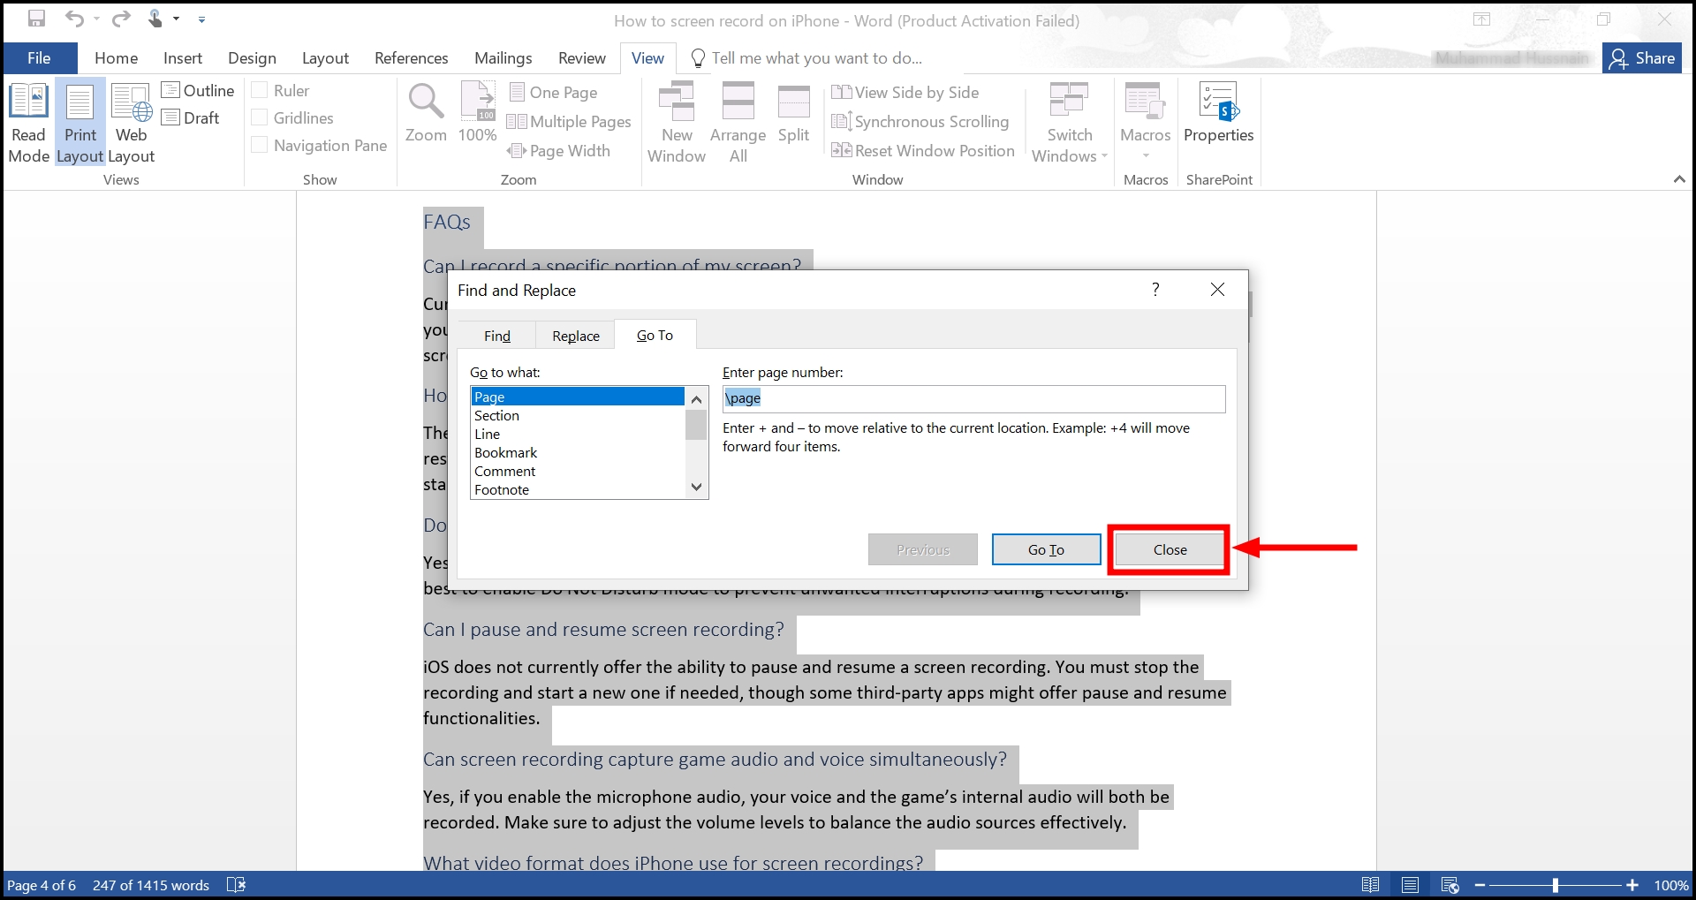Open the References ribbon tab
This screenshot has width=1696, height=900.
tap(411, 58)
